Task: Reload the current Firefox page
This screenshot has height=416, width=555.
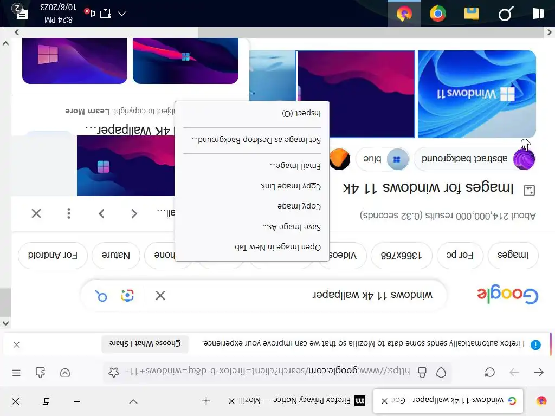Action: 490,372
